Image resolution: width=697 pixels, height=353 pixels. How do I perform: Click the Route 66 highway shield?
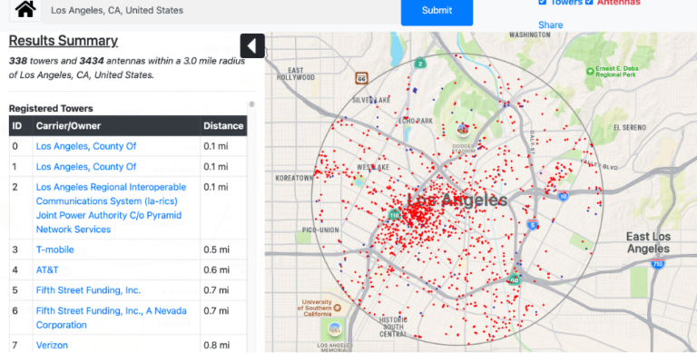pyautogui.click(x=361, y=78)
